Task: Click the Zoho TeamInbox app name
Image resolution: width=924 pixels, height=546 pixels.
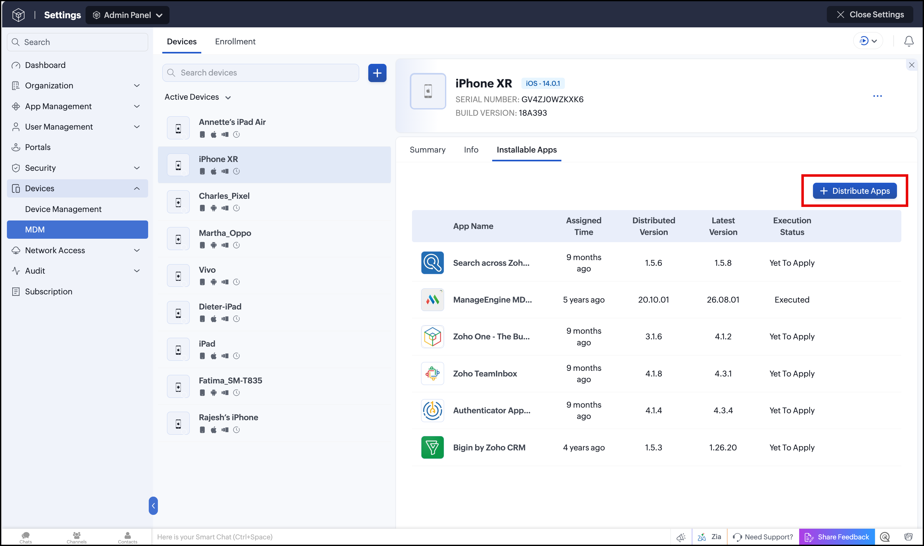Action: (x=485, y=374)
